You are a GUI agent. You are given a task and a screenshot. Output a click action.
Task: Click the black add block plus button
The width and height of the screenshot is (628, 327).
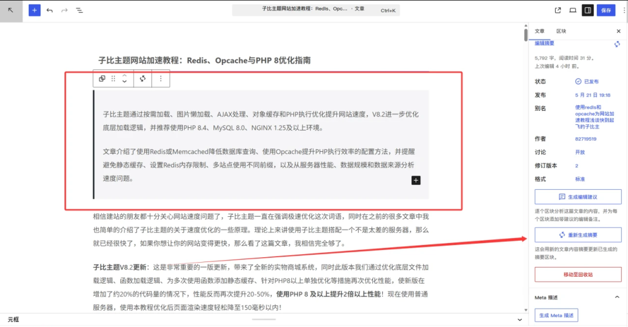(x=416, y=180)
